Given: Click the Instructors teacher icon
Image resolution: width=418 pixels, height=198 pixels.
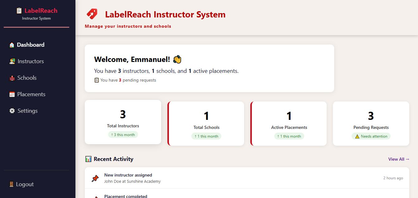Looking at the screenshot, I should tap(12, 61).
